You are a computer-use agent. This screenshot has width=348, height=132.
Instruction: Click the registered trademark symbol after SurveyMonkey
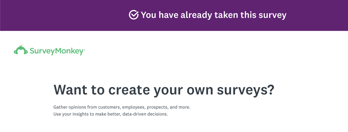click(84, 50)
